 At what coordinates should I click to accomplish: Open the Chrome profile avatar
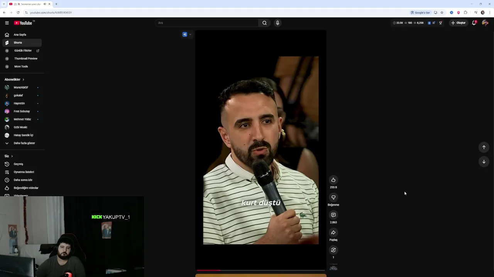tap(483, 12)
